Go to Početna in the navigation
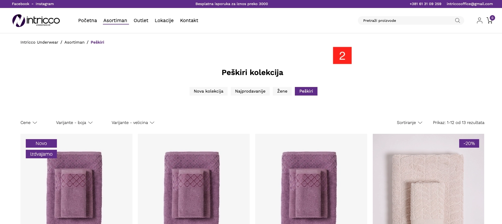 [x=87, y=20]
